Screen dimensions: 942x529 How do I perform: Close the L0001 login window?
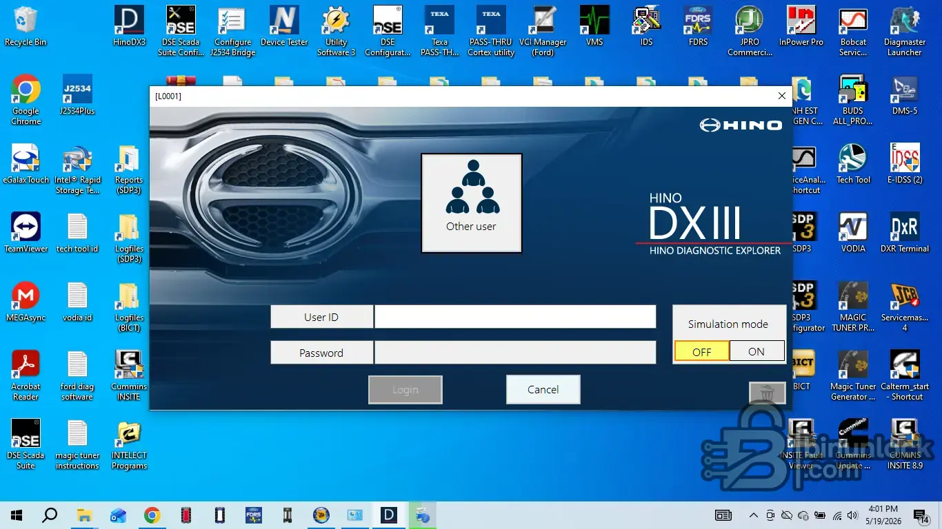coord(782,96)
